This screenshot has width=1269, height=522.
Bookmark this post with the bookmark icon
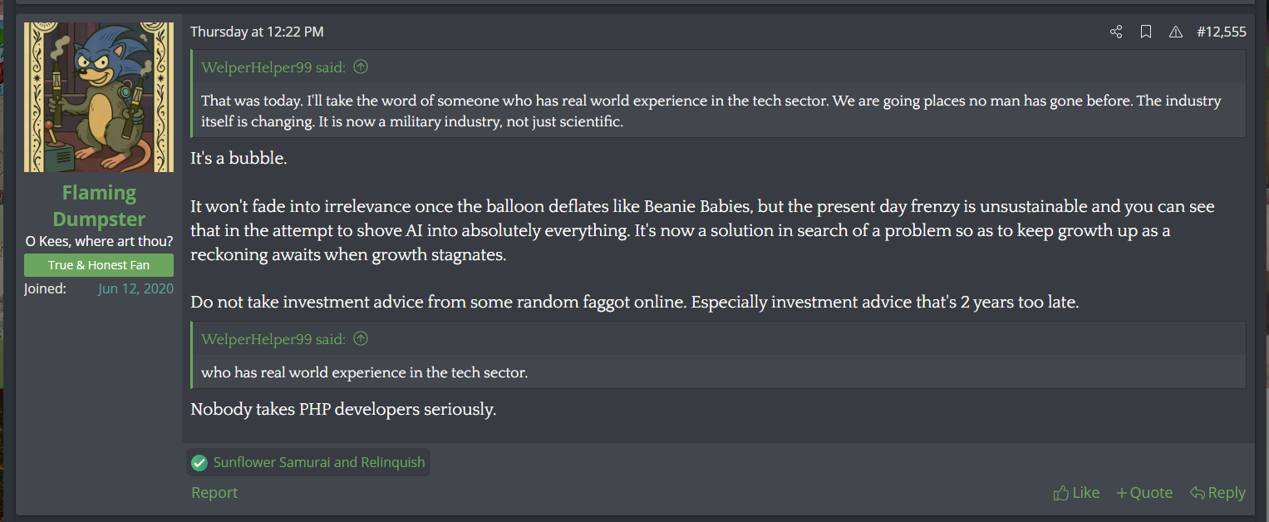1146,32
